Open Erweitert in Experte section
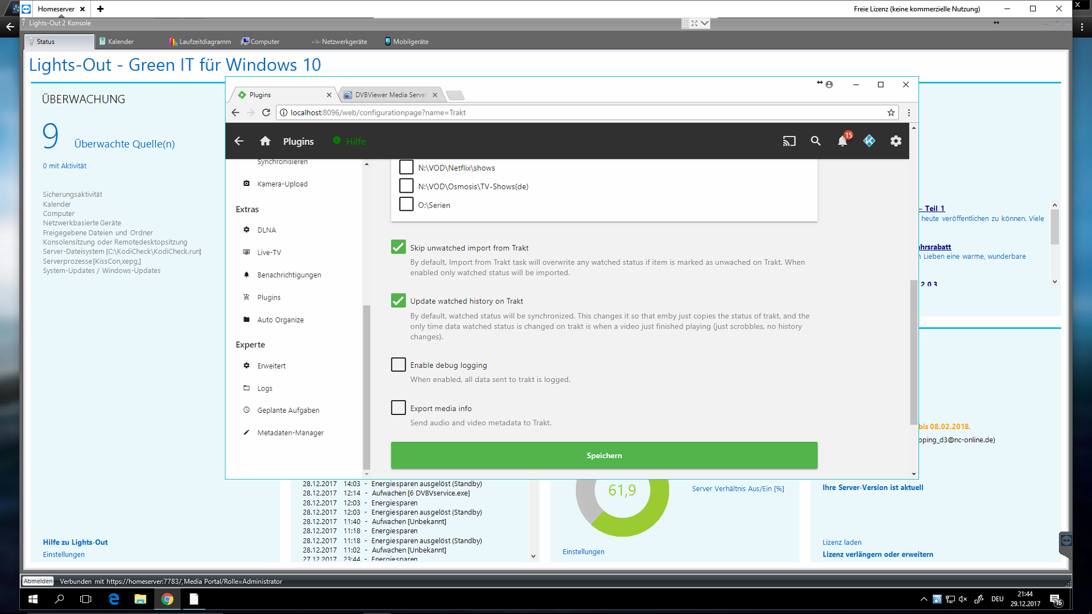The image size is (1092, 614). pyautogui.click(x=271, y=366)
